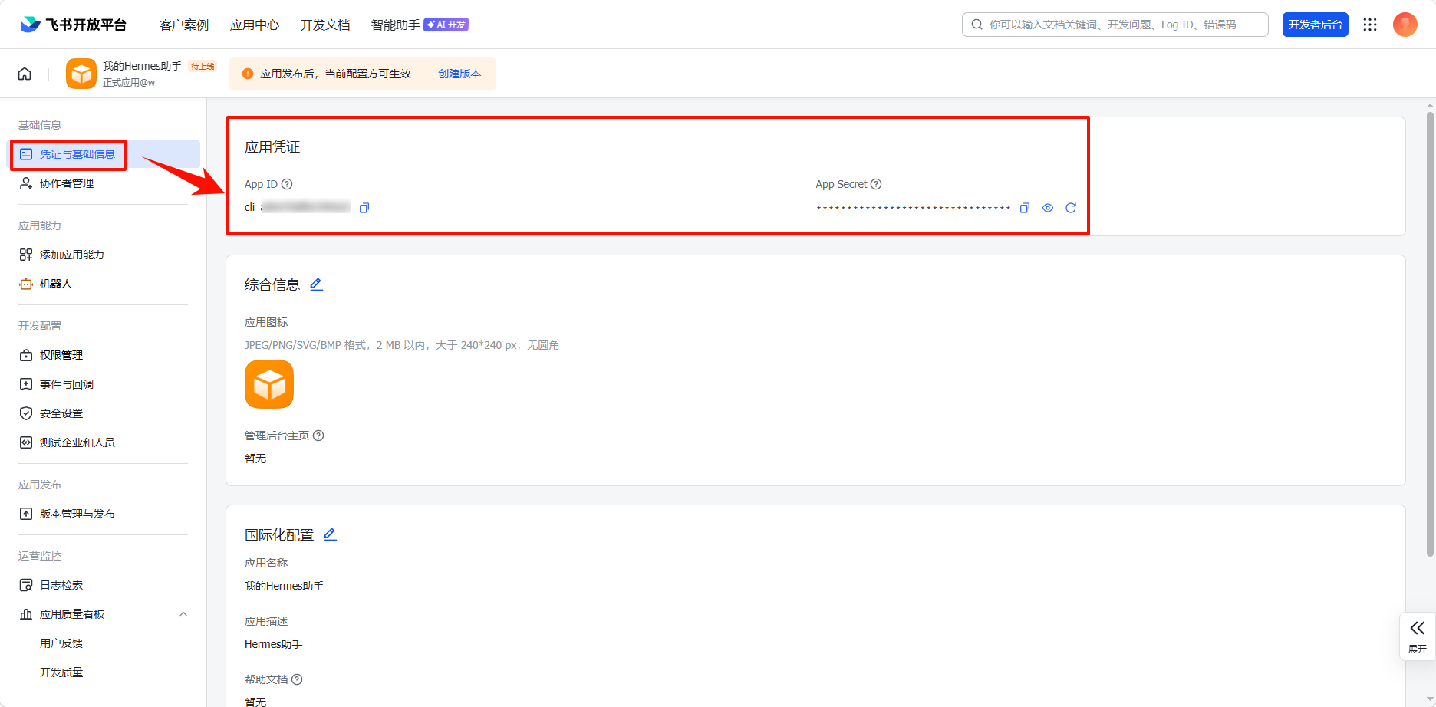
Task: Click the page vertical scrollbar
Action: point(1430,334)
